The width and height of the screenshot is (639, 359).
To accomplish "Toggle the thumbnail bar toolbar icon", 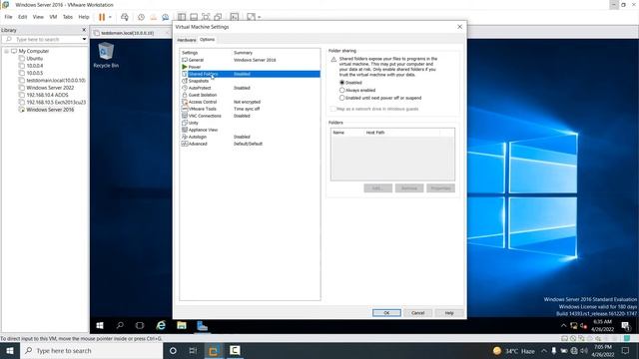I will [x=194, y=17].
